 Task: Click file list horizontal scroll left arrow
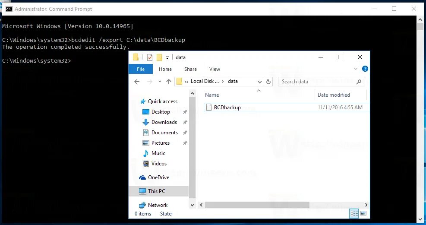tap(201, 205)
